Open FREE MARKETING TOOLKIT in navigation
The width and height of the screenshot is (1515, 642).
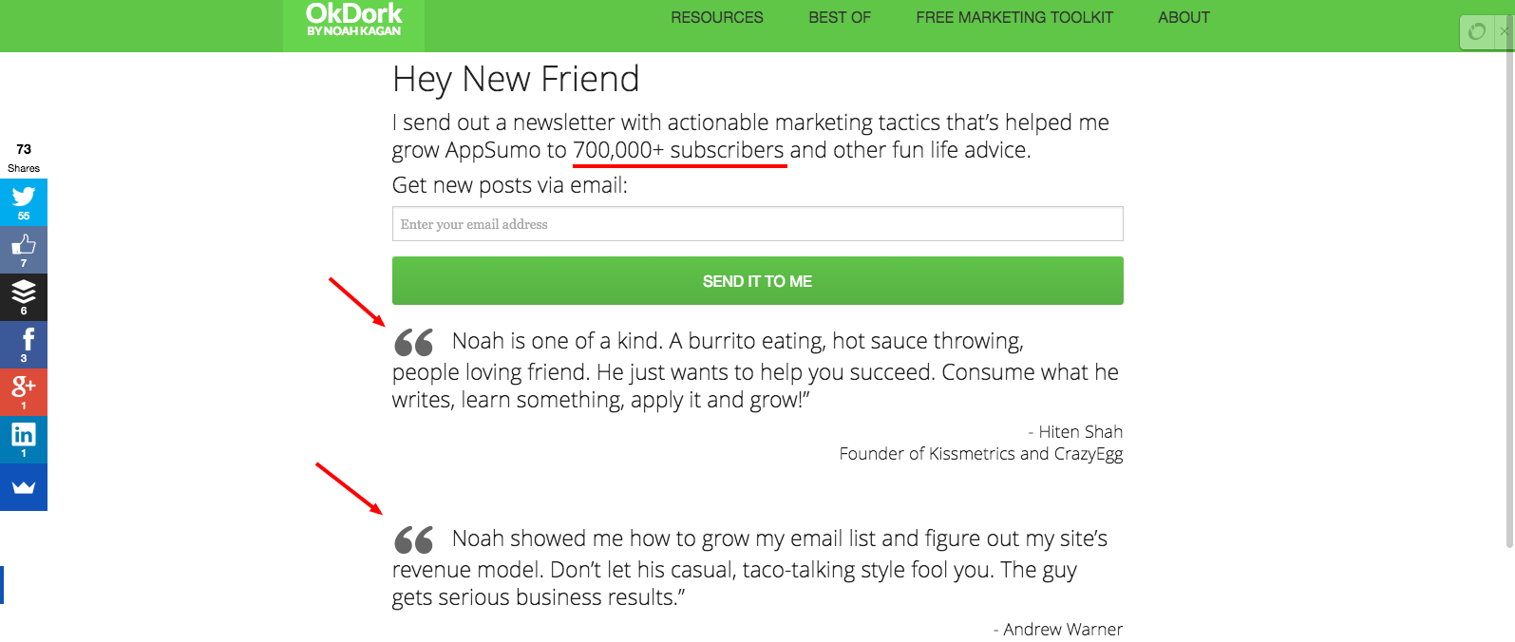click(1014, 17)
